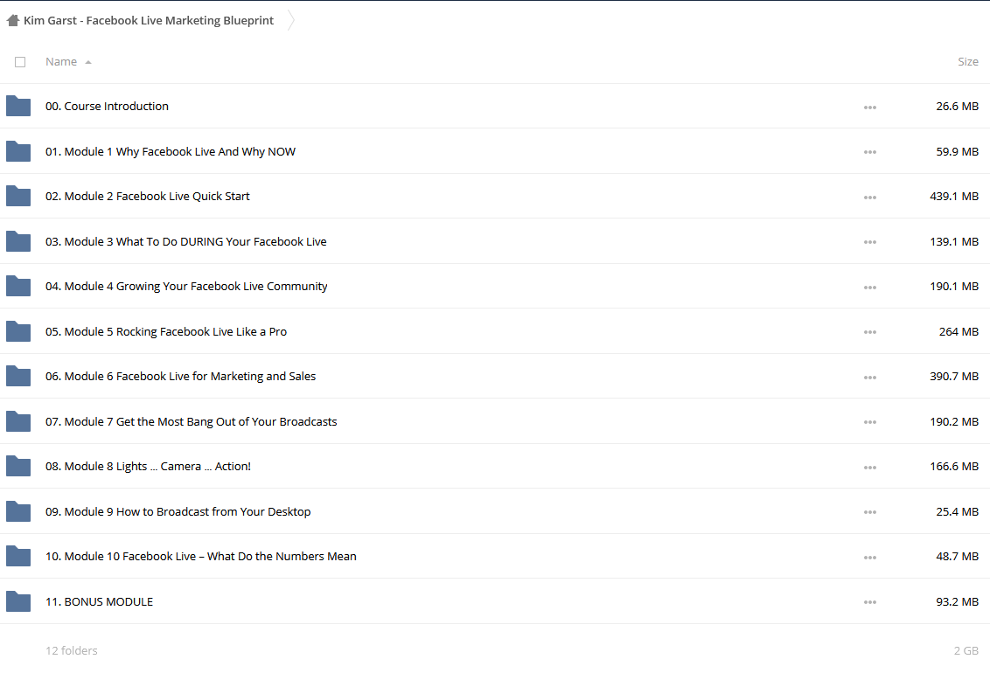This screenshot has height=673, width=990.
Task: Open more options for 00. Course Introduction
Action: (870, 108)
